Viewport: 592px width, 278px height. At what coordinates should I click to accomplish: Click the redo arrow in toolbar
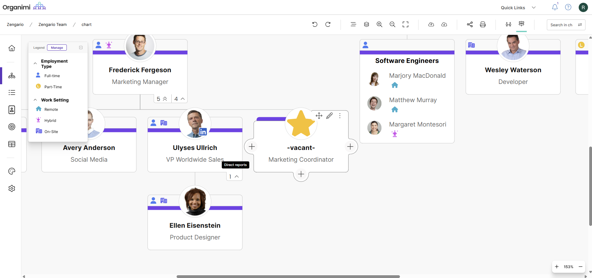coord(328,24)
